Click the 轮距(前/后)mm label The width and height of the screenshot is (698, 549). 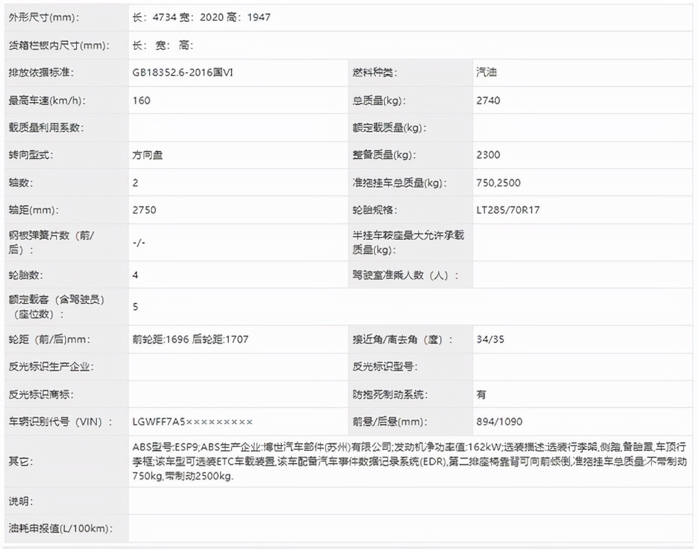pos(49,339)
